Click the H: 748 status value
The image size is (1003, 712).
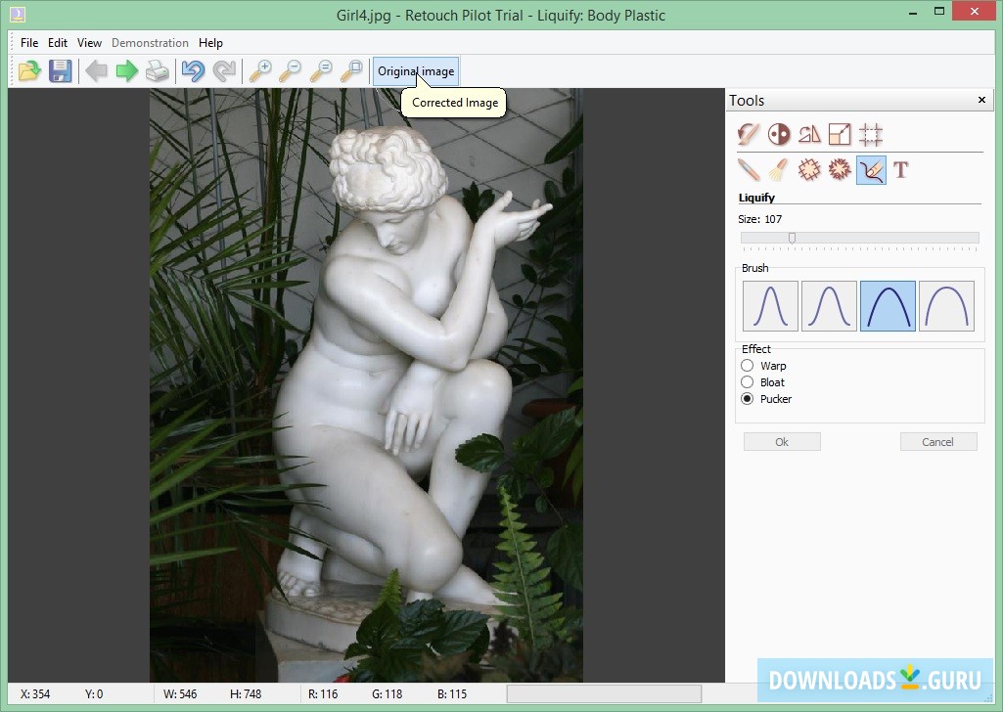pyautogui.click(x=246, y=694)
